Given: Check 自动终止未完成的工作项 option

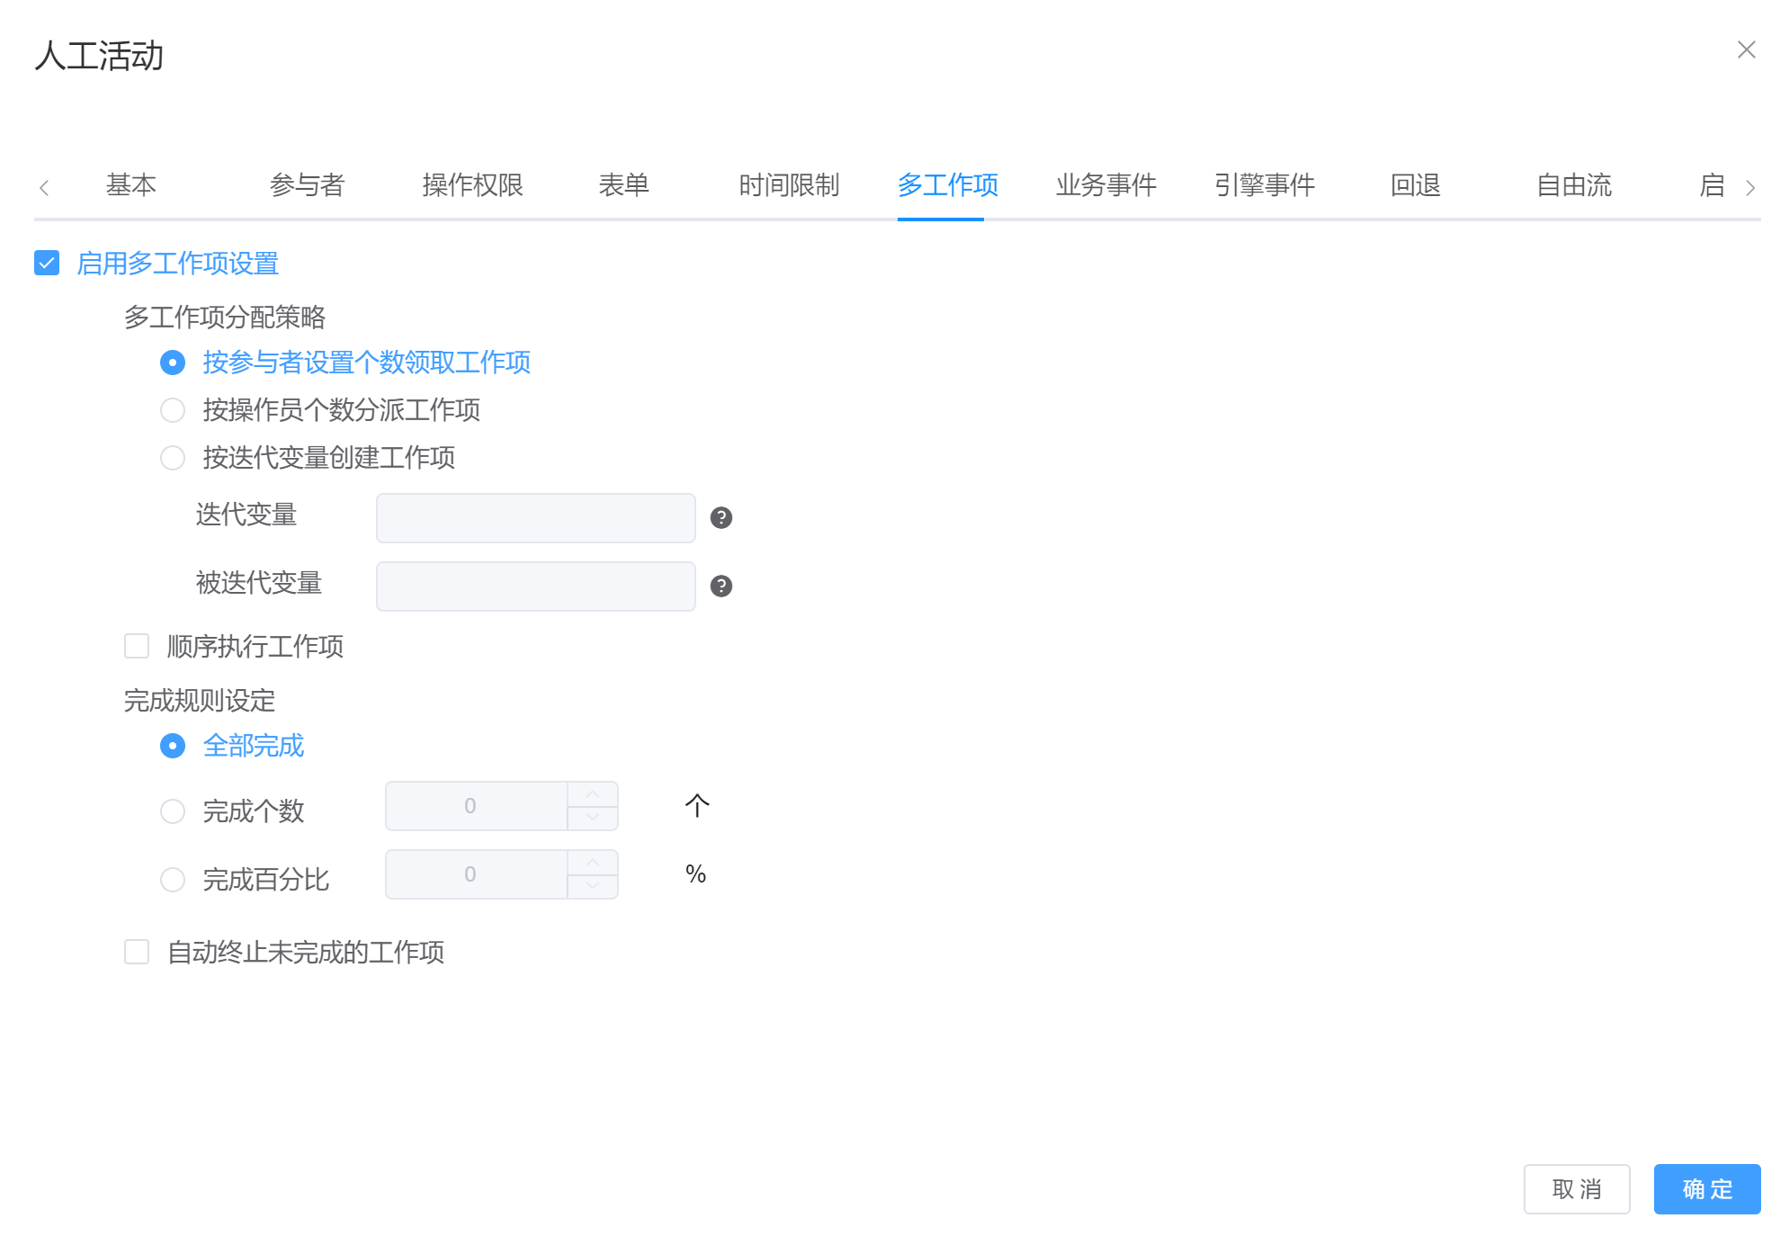Looking at the screenshot, I should (137, 952).
